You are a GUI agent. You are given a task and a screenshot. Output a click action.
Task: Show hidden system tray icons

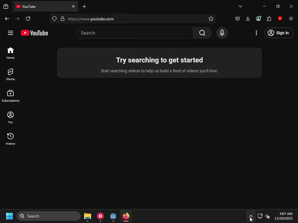click(251, 216)
